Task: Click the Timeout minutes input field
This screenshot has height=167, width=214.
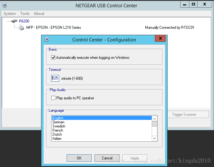Action: click(x=55, y=78)
